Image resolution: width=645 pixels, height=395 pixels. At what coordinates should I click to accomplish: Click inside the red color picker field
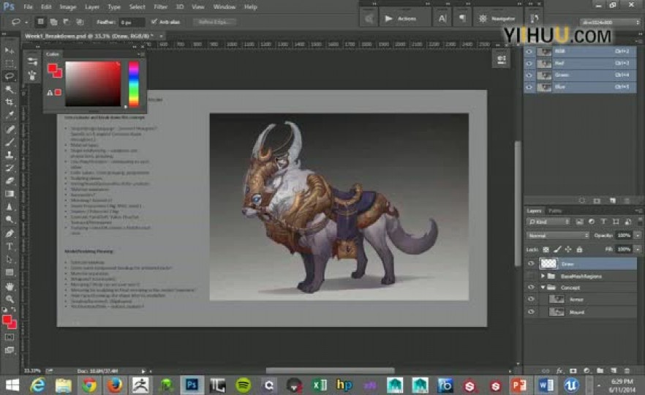(93, 84)
